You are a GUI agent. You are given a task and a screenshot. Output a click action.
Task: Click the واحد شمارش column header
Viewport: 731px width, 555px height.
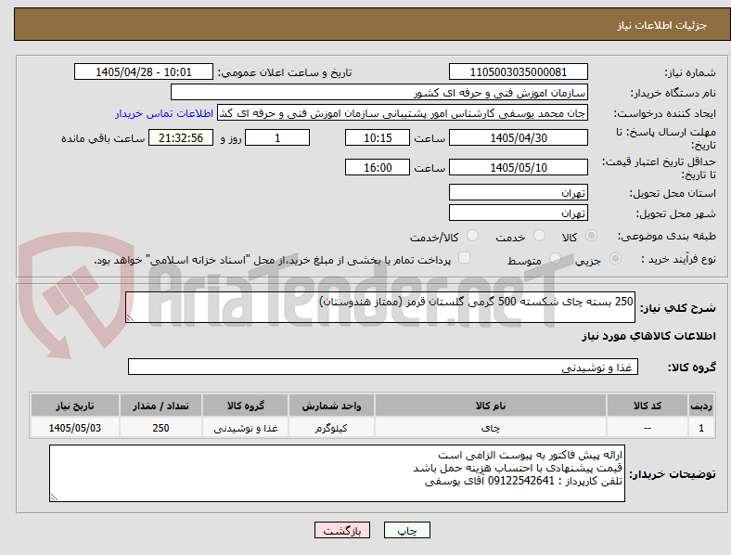(x=331, y=406)
